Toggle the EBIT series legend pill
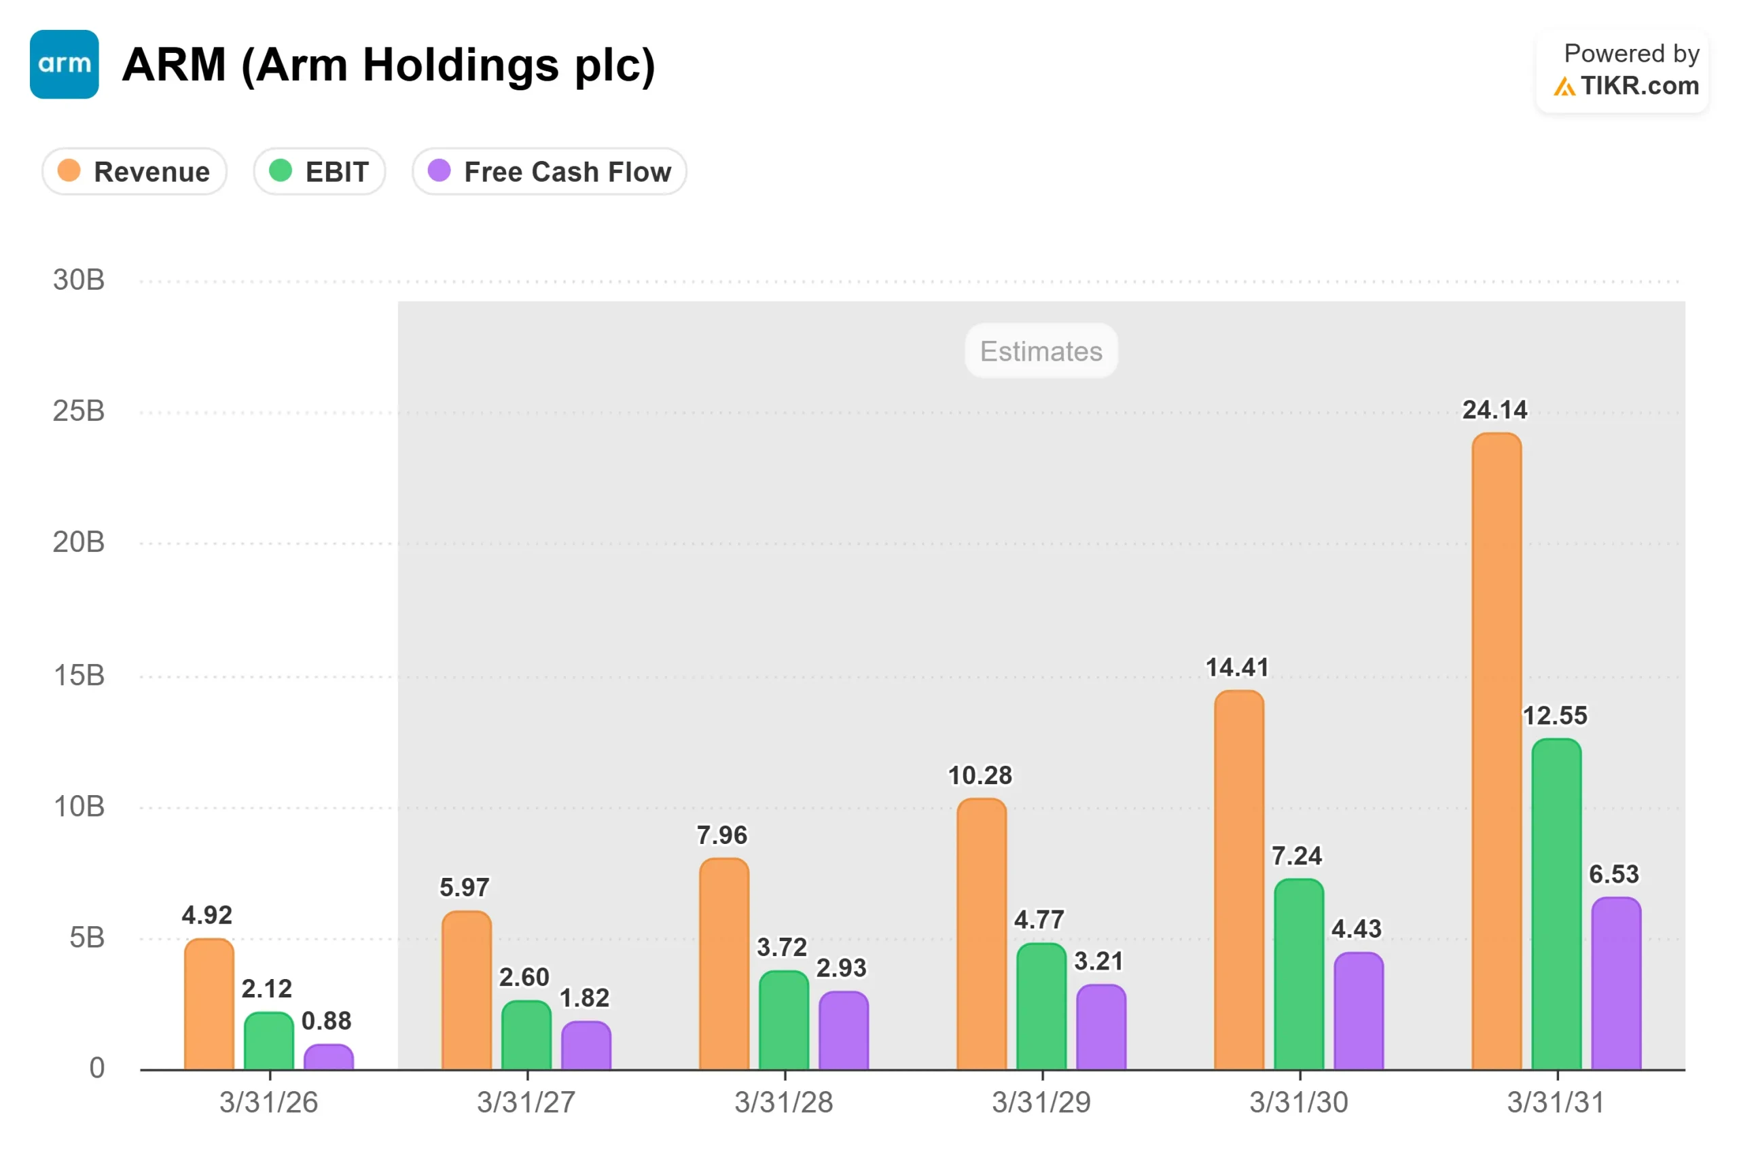 tap(319, 172)
